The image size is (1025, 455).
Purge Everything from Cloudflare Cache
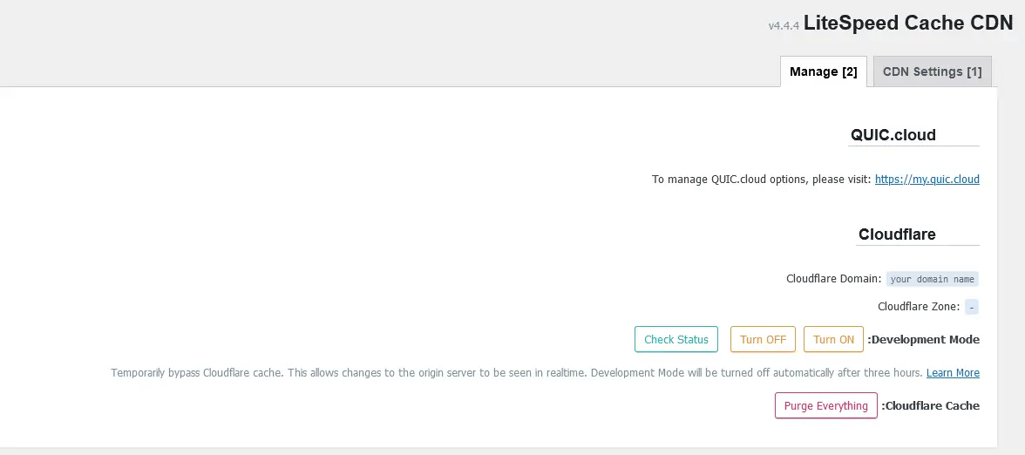(x=825, y=405)
